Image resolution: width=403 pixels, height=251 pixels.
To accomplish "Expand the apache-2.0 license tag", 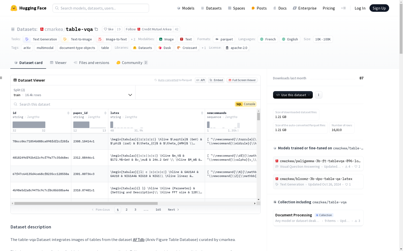I will 237,48.
